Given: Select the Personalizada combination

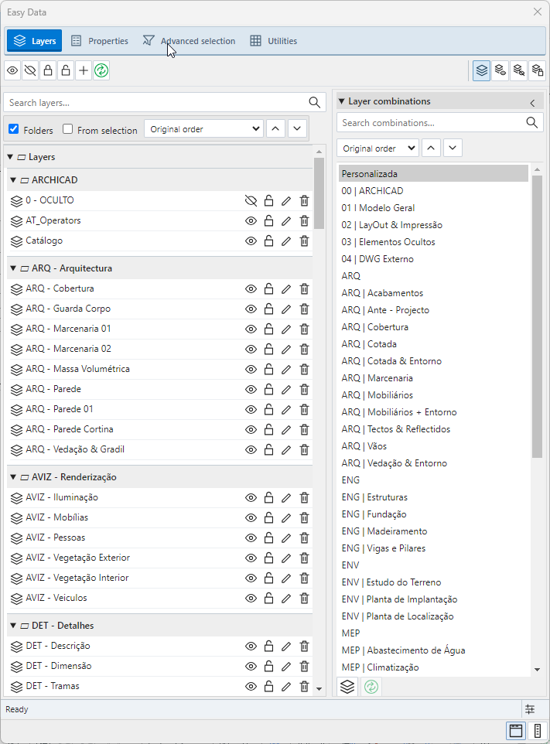Looking at the screenshot, I should tap(433, 174).
